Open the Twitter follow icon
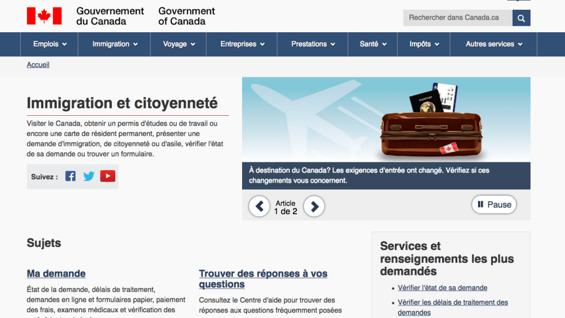This screenshot has height=318, width=565. point(89,176)
